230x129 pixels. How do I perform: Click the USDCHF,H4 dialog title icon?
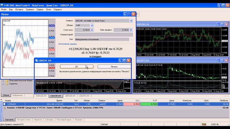pyautogui.click(x=36, y=61)
